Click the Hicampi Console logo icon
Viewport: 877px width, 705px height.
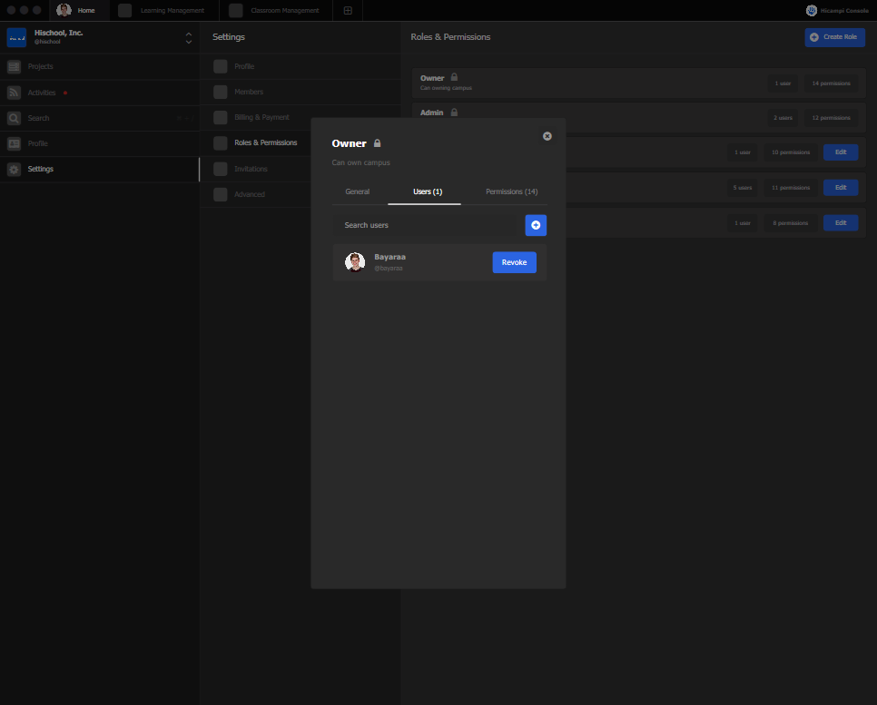point(811,11)
